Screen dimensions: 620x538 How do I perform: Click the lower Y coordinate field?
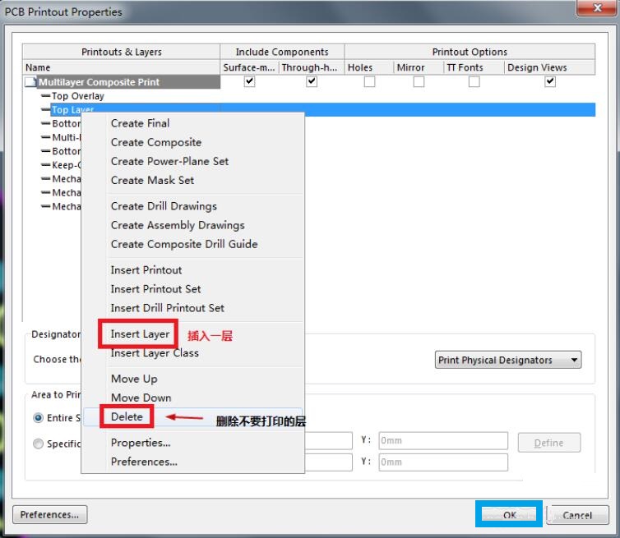tap(443, 462)
